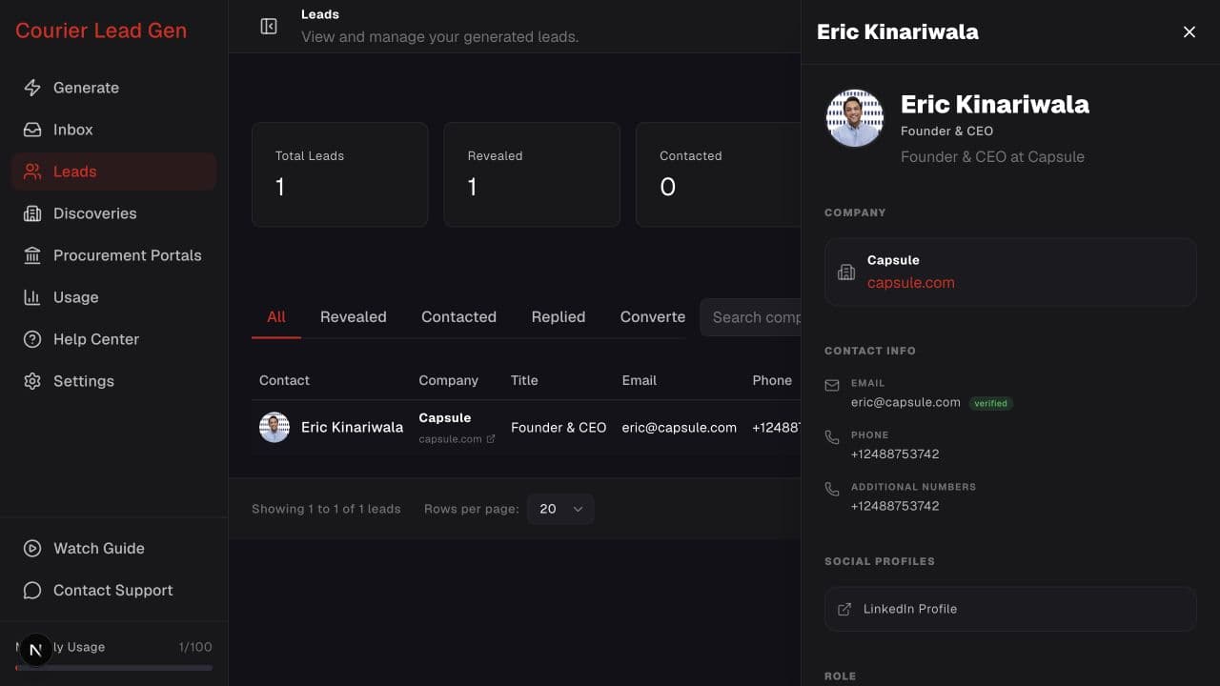
Task: Open Procurement Portals page
Action: (x=113, y=255)
